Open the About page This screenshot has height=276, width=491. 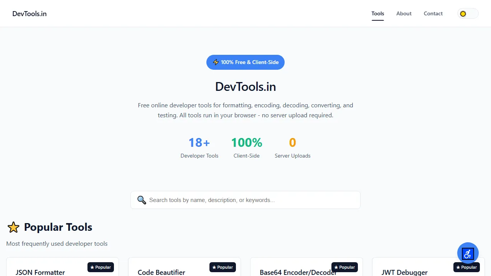[404, 13]
